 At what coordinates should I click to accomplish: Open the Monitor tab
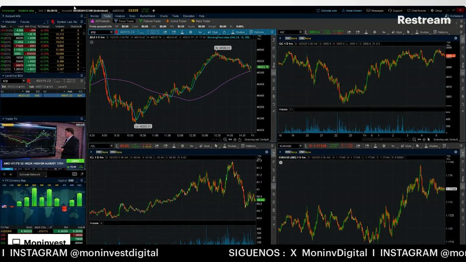tap(95, 16)
